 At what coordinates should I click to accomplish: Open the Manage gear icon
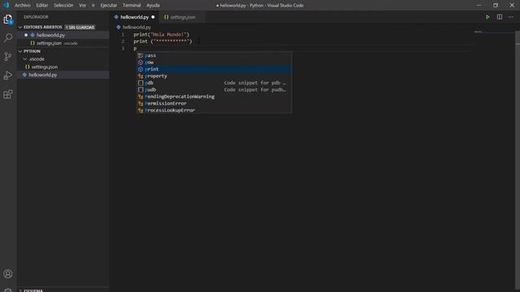[8, 290]
